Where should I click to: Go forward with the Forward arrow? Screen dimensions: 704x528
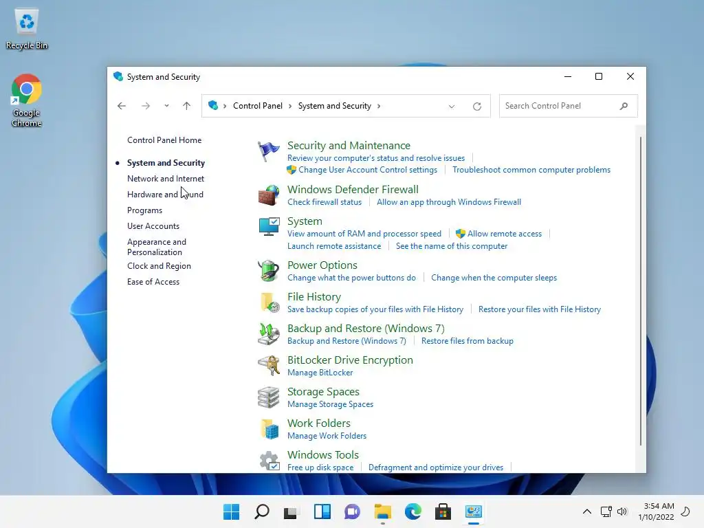[146, 106]
